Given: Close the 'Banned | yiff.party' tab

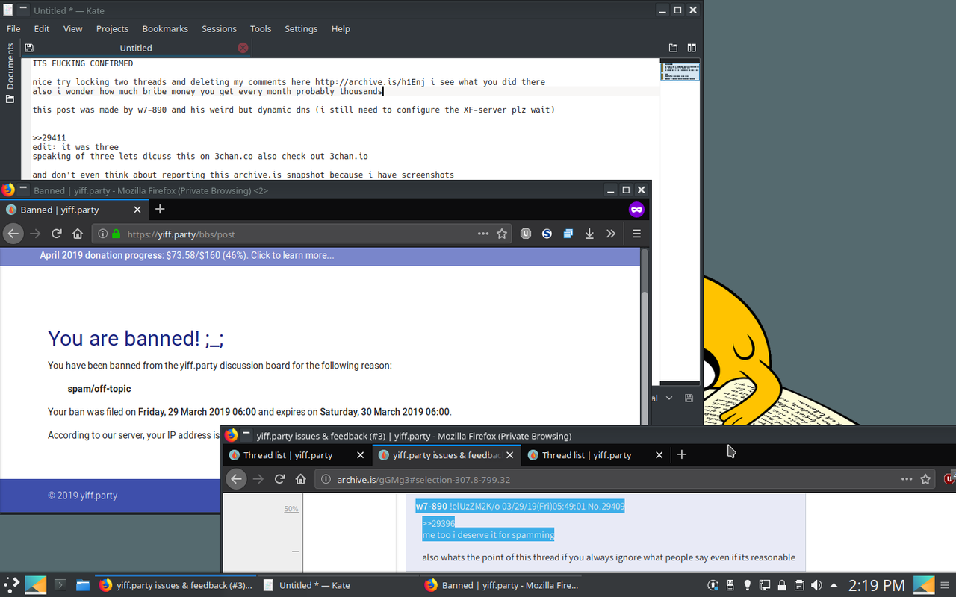Looking at the screenshot, I should 137,210.
